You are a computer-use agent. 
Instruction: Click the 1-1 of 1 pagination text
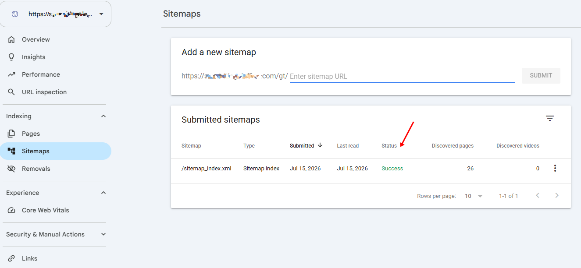tap(509, 196)
